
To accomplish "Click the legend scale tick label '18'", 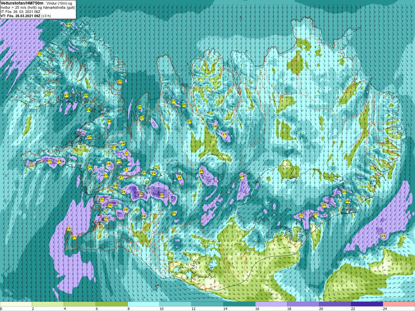I will click(289, 309).
